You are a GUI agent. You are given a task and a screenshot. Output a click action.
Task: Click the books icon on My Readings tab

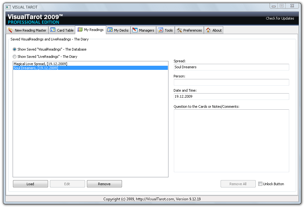click(80, 29)
